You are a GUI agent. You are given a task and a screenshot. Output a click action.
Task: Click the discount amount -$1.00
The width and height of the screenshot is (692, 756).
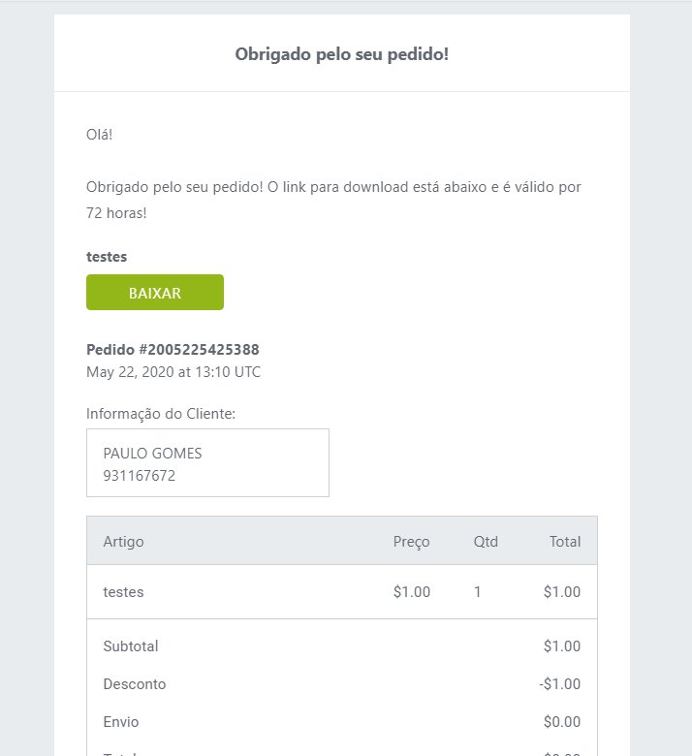click(x=560, y=683)
